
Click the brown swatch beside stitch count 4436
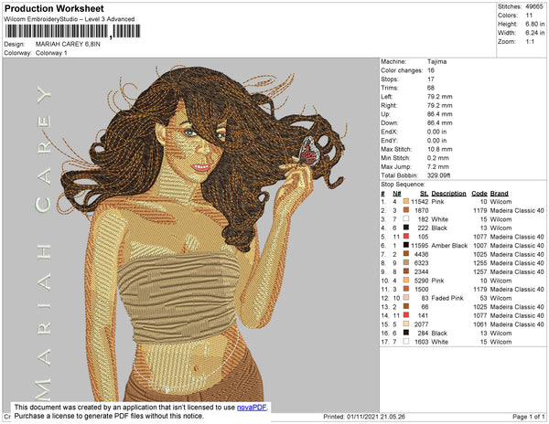[x=406, y=254]
